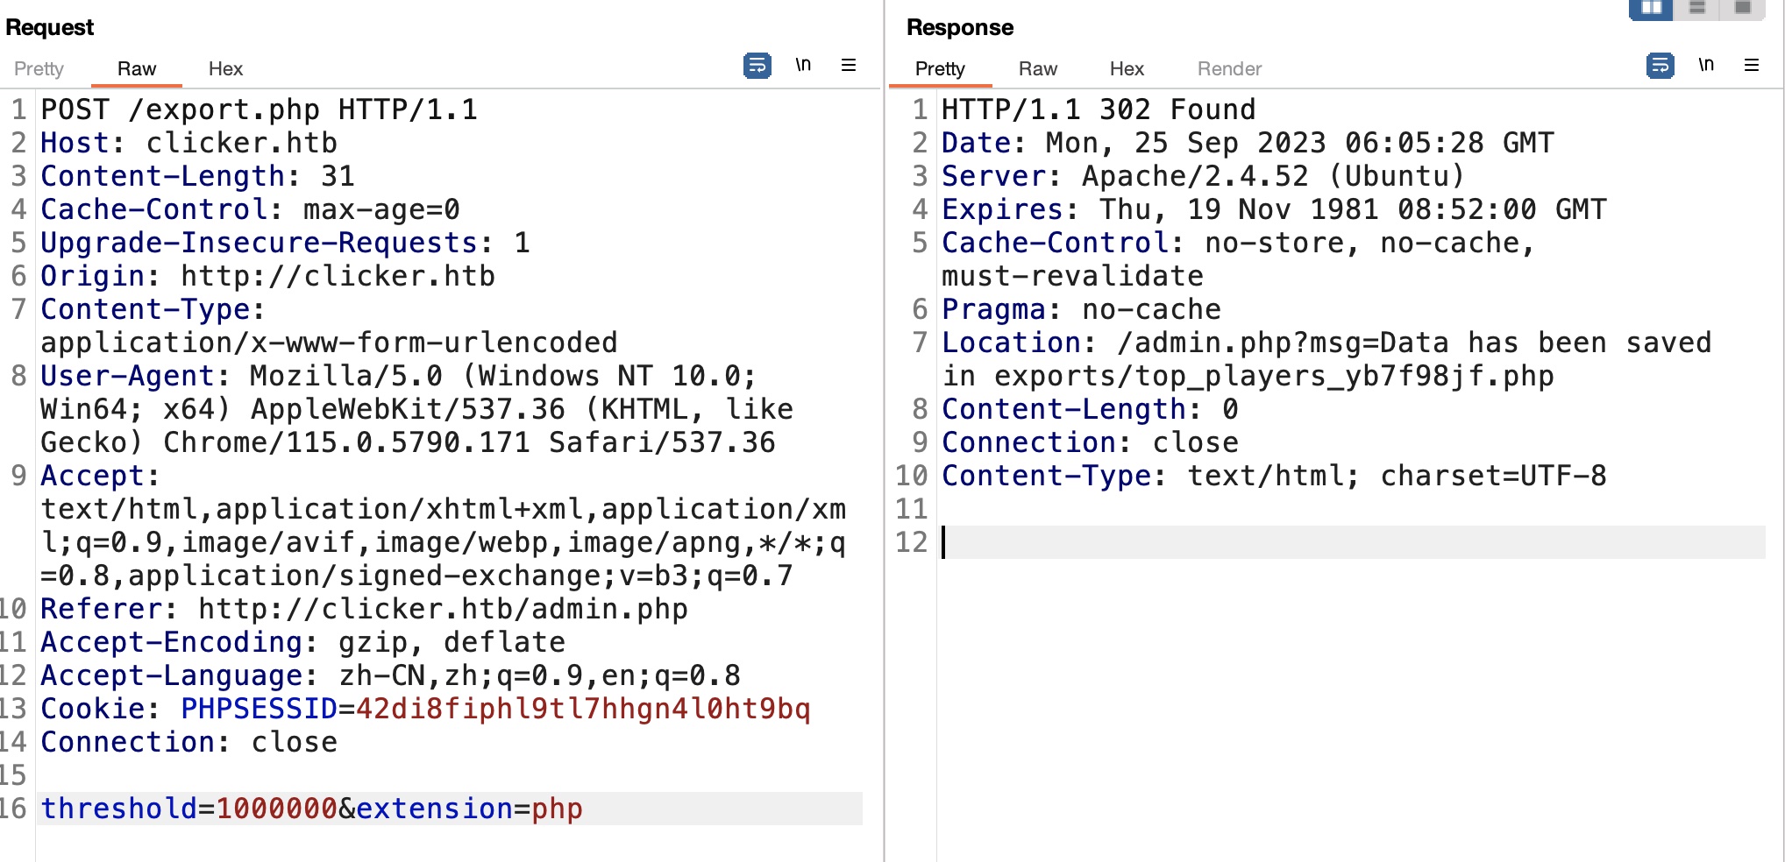Open the Request panel hamburger menu
Viewport: 1785px width, 862px height.
coord(849,65)
